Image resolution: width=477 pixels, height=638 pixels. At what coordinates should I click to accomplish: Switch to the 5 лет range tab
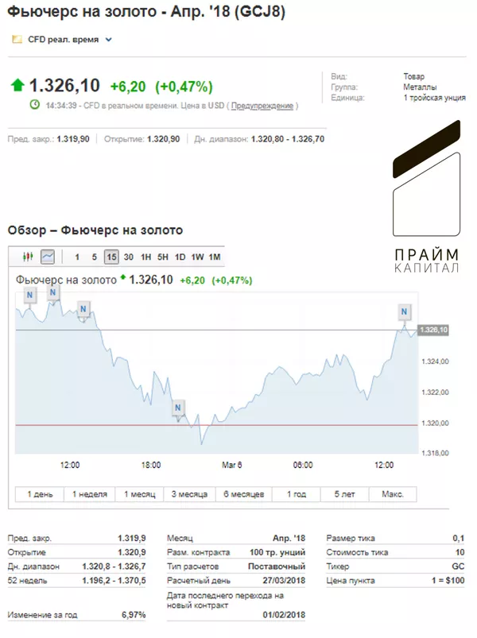pyautogui.click(x=345, y=494)
